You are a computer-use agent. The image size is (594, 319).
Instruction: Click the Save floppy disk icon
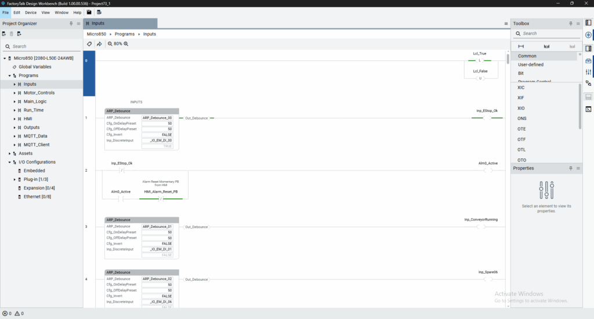coord(89,12)
